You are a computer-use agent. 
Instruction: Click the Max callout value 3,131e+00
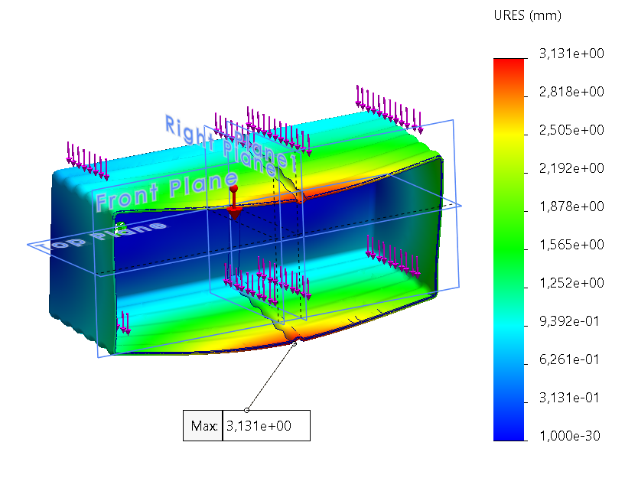click(265, 426)
